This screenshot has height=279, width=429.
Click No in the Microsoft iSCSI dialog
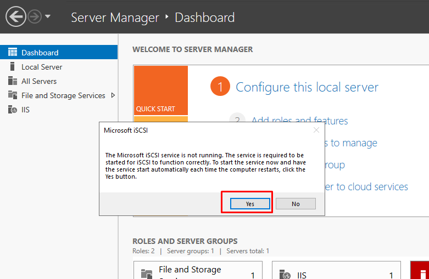tap(296, 204)
